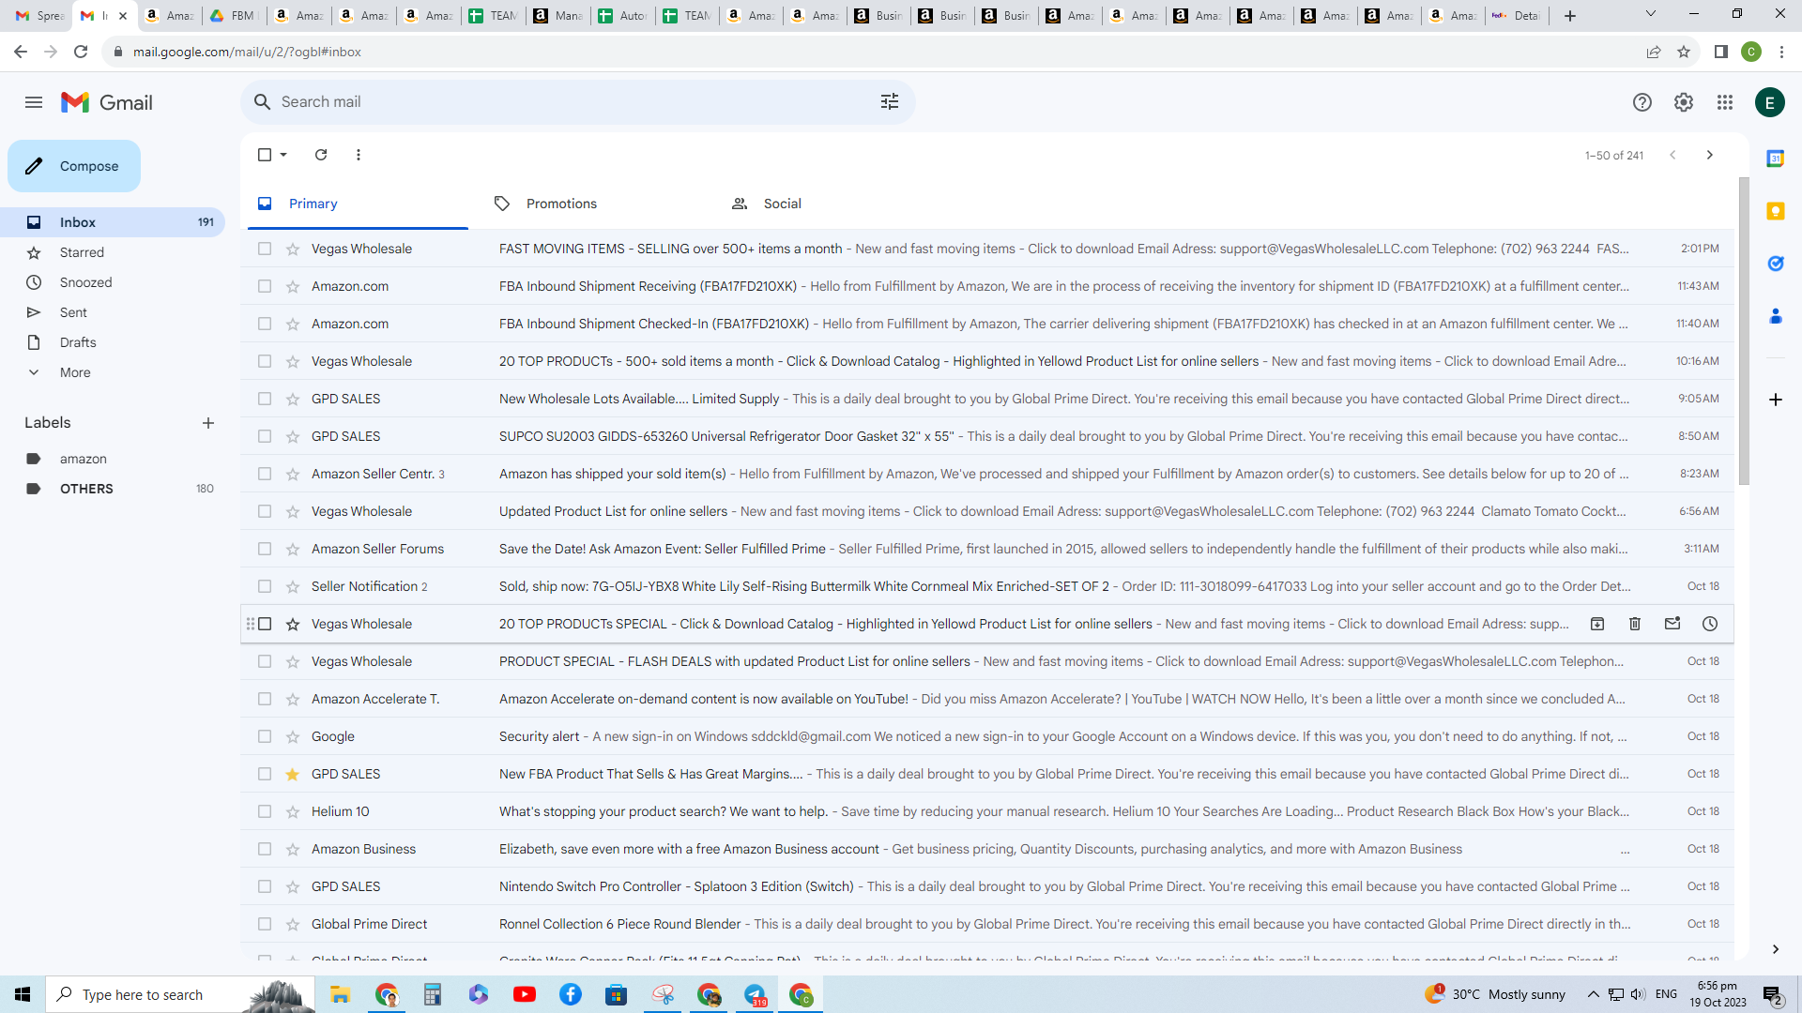This screenshot has height=1013, width=1802.
Task: Open the Settings gear icon
Action: pos(1684,102)
